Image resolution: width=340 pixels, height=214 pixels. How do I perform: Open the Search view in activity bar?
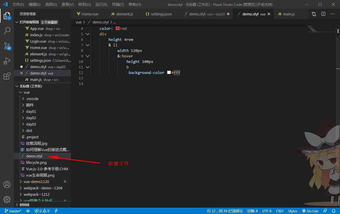point(7,30)
